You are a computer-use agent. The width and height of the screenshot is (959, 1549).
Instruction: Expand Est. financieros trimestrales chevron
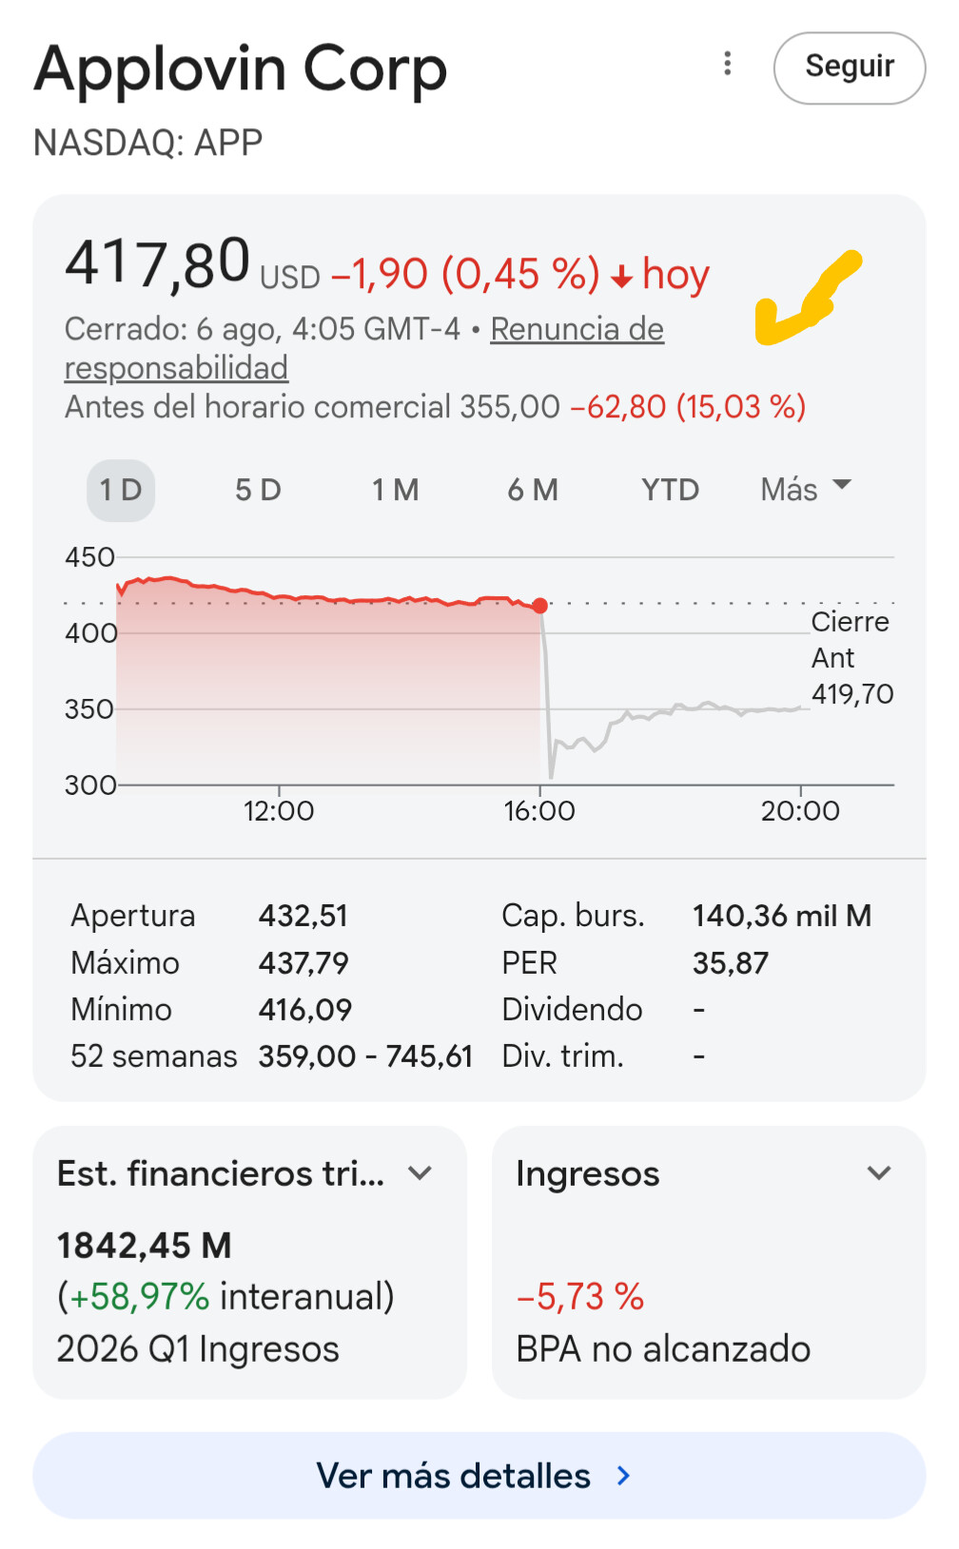[420, 1173]
